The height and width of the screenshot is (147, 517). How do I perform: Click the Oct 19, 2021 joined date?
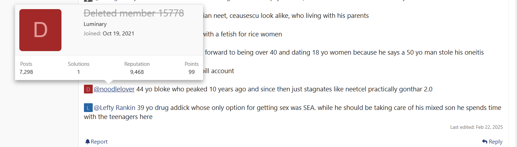[x=118, y=34]
